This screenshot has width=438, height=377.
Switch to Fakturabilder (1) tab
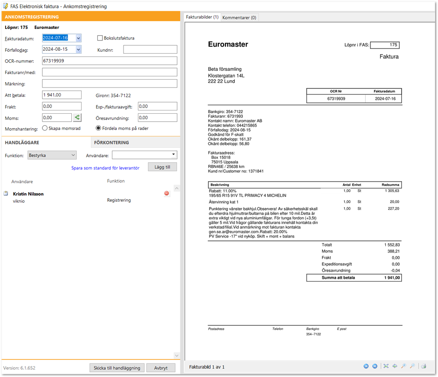click(202, 17)
